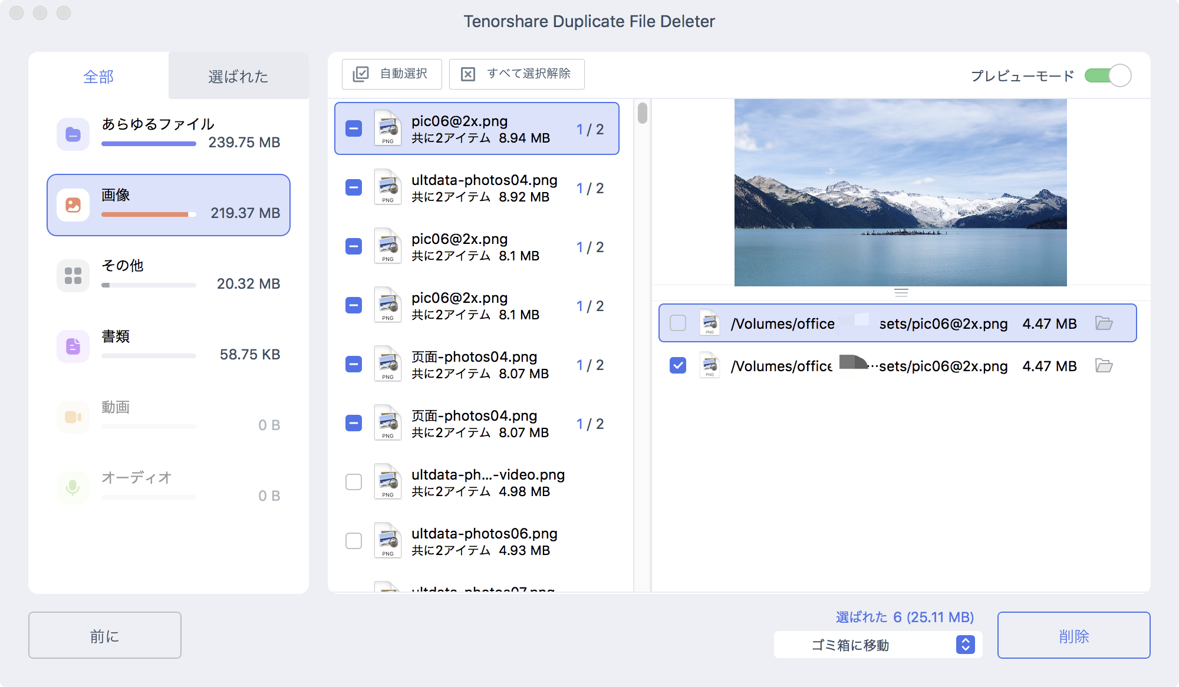Screen dimensions: 1179x687
Task: Uncheck the second /Volumes/office pic06@2x.png file
Action: [678, 366]
